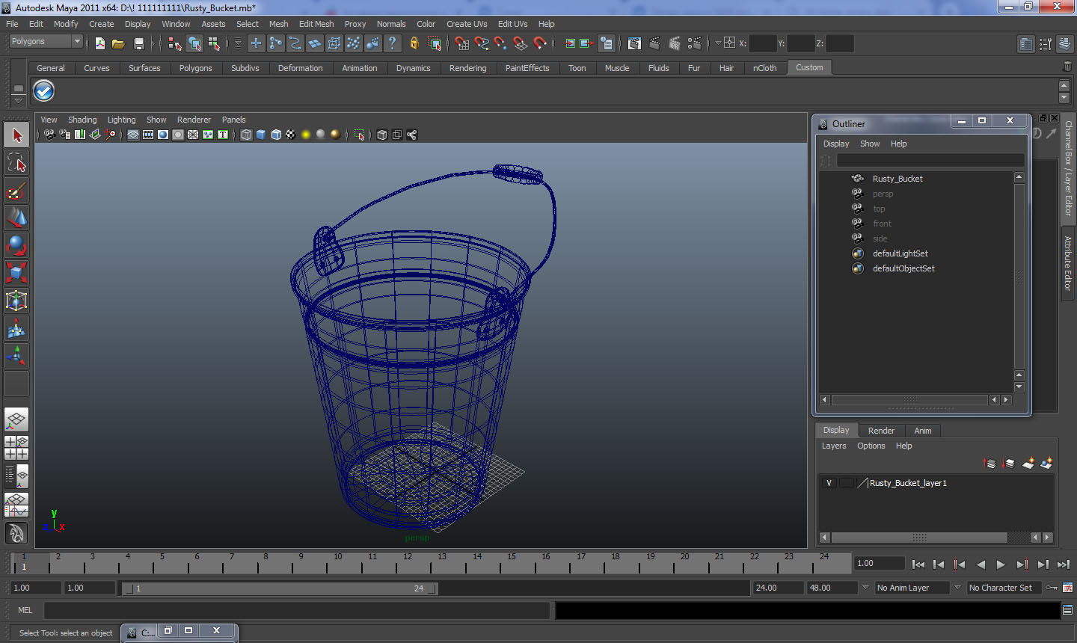The image size is (1077, 643).
Task: Create a new scene file
Action: (x=99, y=43)
